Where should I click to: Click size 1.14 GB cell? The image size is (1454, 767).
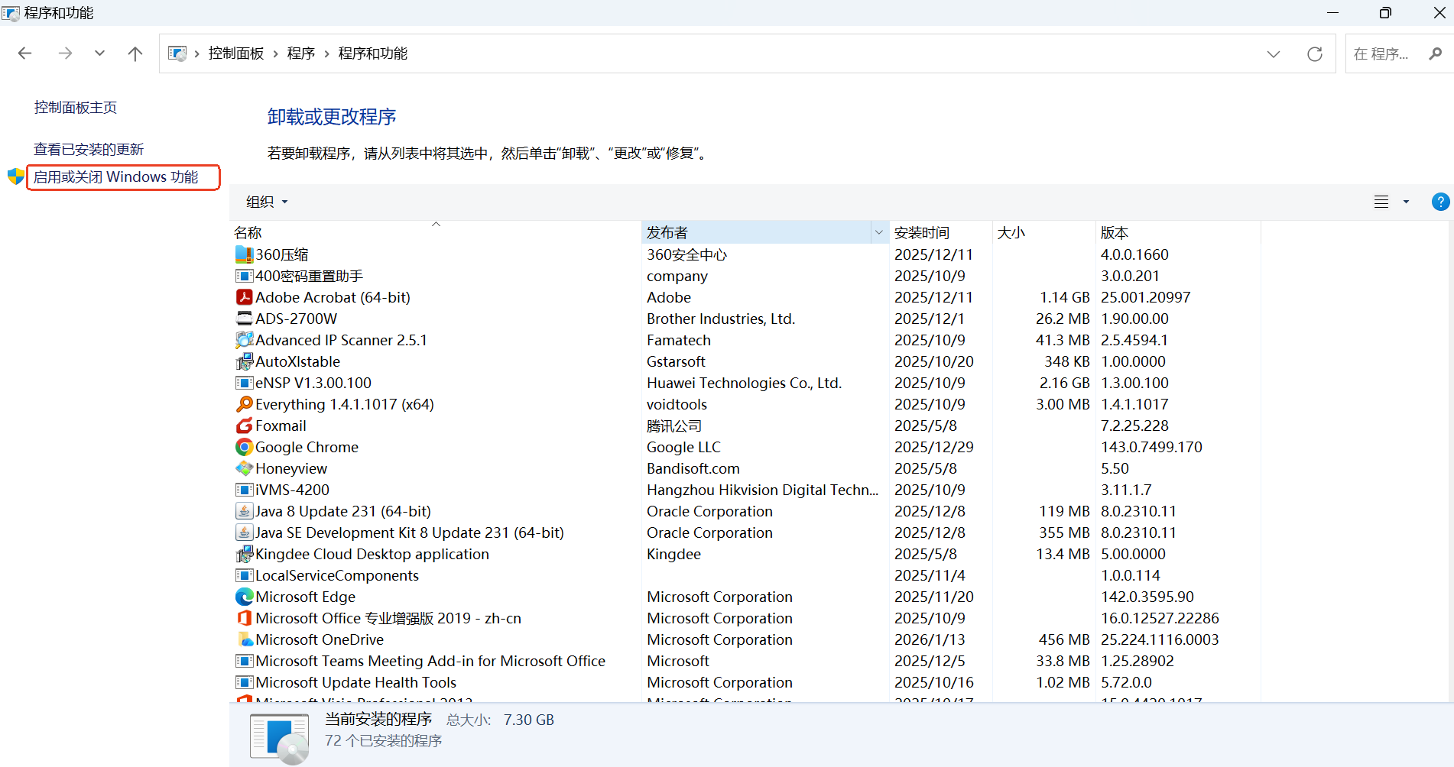click(x=1064, y=297)
